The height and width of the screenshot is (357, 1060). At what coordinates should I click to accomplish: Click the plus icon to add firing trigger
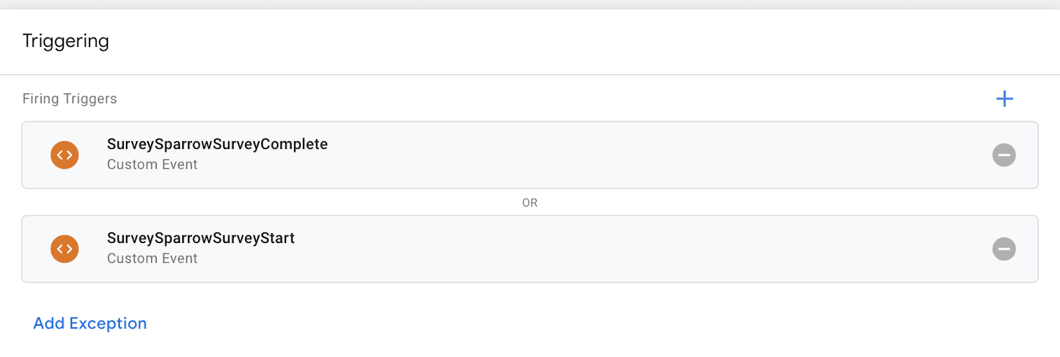point(1004,99)
